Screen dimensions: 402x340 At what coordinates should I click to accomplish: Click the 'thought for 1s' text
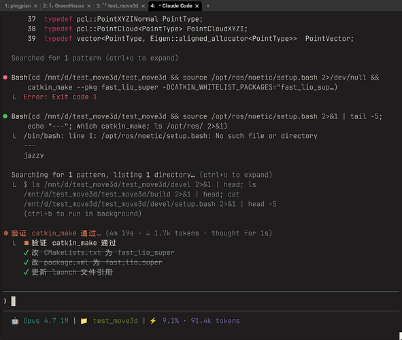click(239, 233)
